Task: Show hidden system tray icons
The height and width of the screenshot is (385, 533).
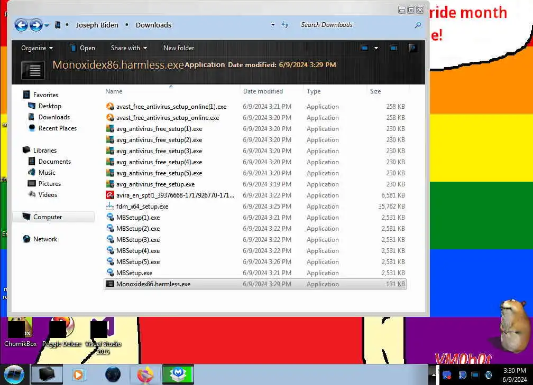Action: 434,375
